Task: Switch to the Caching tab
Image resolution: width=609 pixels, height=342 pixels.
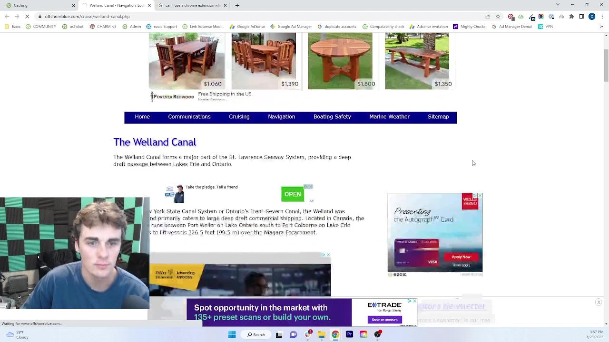Action: tap(38, 5)
